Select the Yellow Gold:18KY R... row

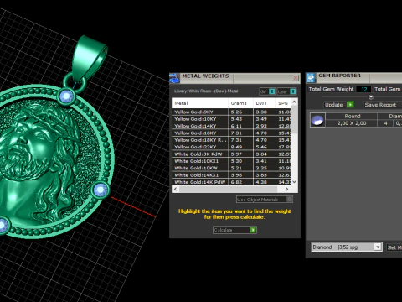click(232, 140)
